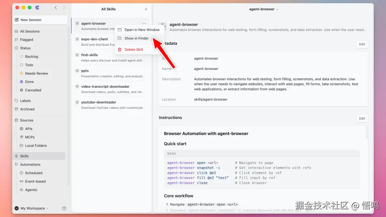Click the pptx skill icon
The image size is (386, 217).
(x=77, y=71)
